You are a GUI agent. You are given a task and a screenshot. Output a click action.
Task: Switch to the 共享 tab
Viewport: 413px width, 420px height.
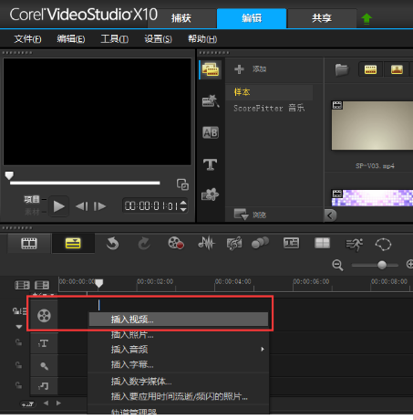coord(322,18)
